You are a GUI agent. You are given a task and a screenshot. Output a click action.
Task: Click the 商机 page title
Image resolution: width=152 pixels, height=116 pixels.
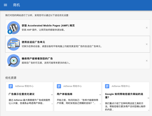point(16,5)
